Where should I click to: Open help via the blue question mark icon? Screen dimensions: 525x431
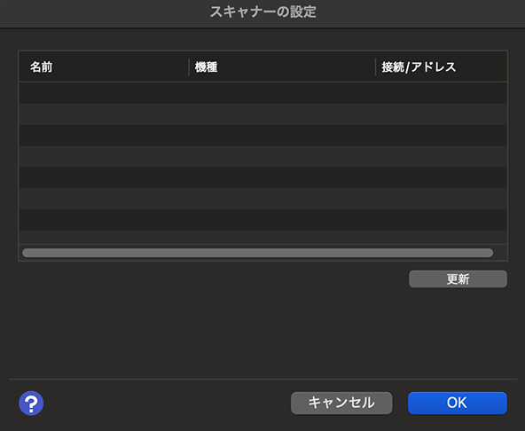31,404
